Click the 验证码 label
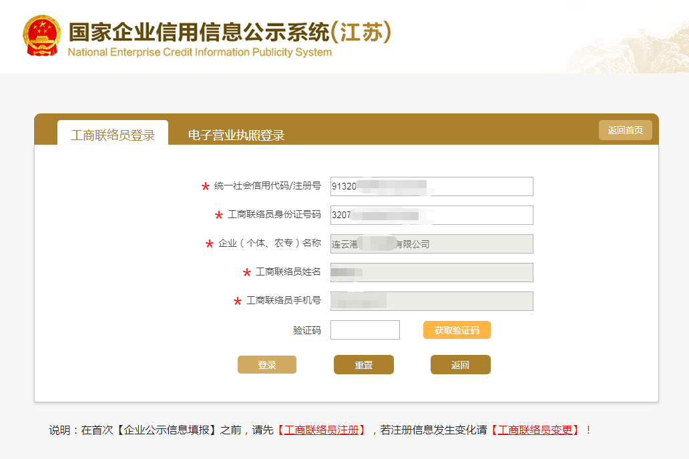 point(307,330)
